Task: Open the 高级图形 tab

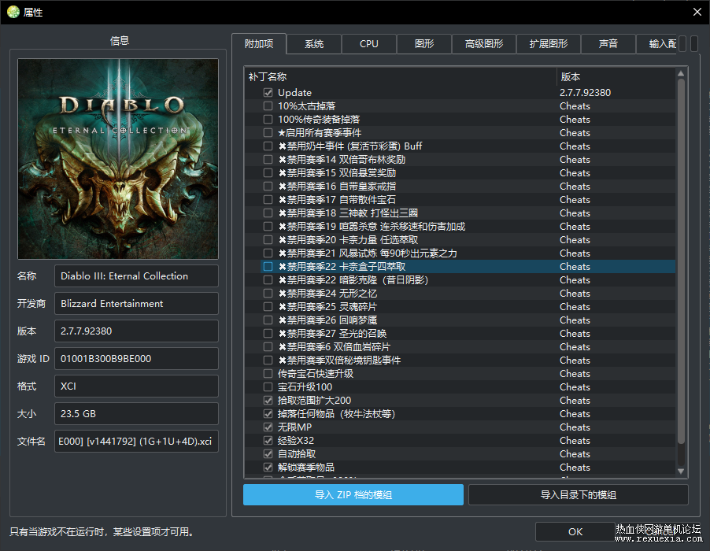Action: click(484, 44)
